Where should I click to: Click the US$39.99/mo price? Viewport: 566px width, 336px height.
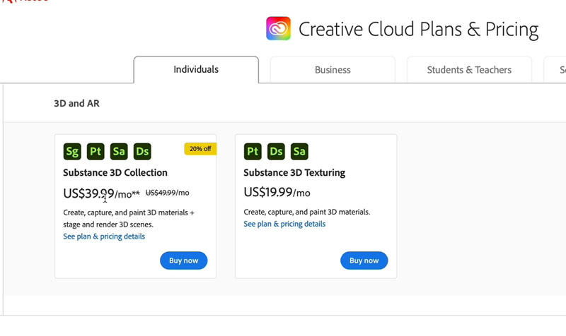coord(101,193)
